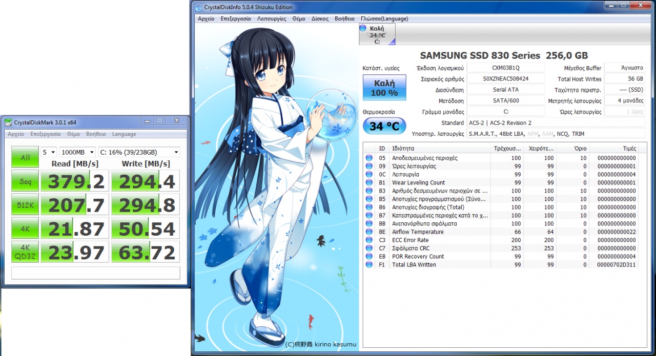Open Βοήθεια menu in CrystalDiskMark

[96, 134]
